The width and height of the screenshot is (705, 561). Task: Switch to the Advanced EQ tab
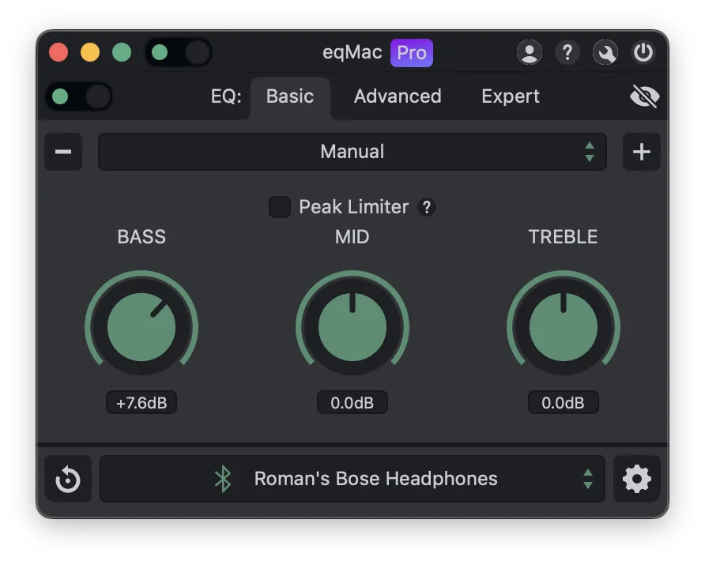pyautogui.click(x=398, y=96)
